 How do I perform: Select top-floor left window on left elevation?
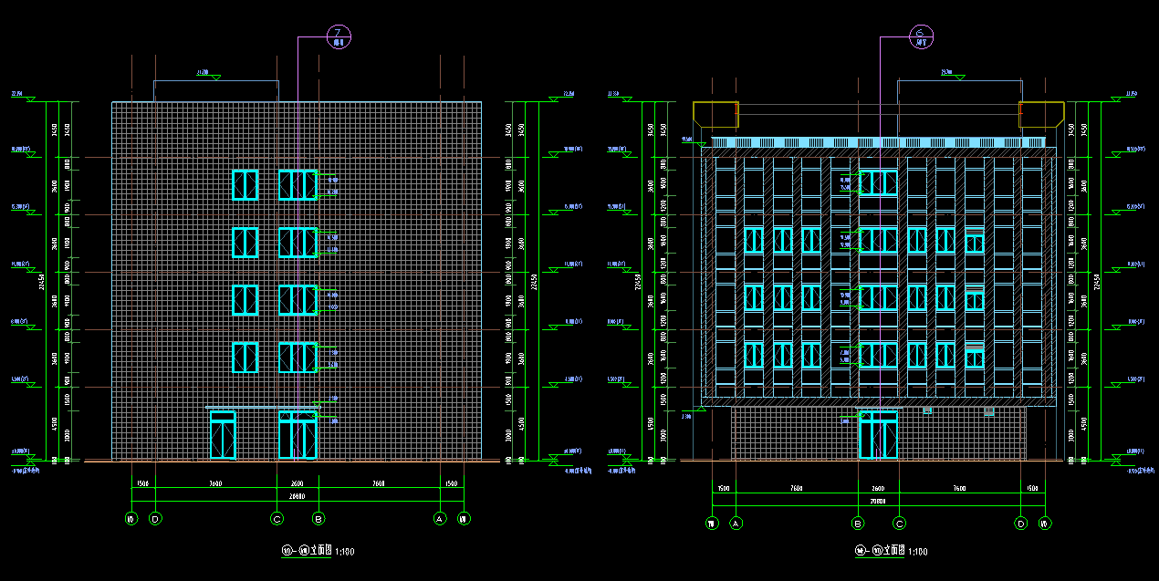tap(245, 185)
